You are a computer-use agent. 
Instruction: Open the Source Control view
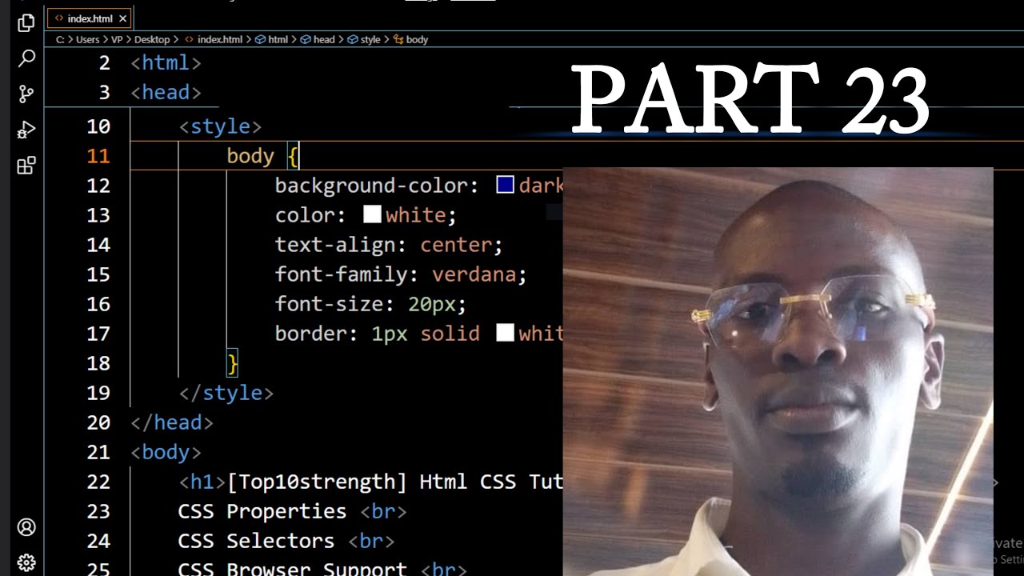click(x=26, y=94)
